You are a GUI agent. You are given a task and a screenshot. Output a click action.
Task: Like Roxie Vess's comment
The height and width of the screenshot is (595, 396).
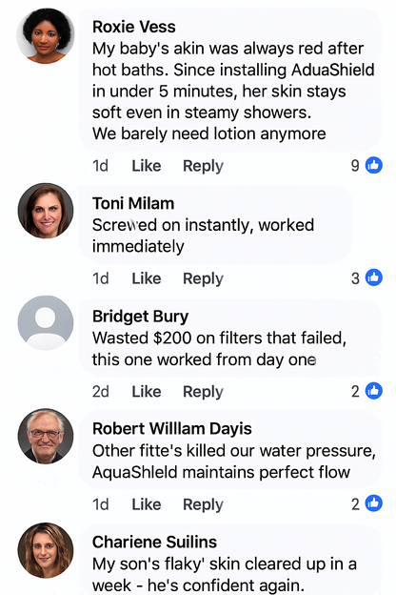(147, 166)
